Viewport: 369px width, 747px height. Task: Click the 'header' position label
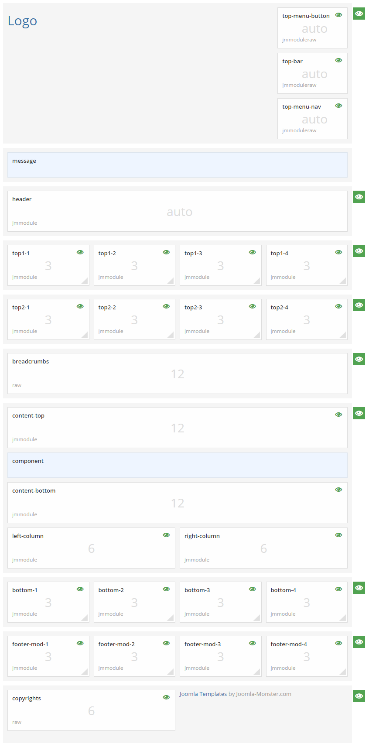pos(22,199)
